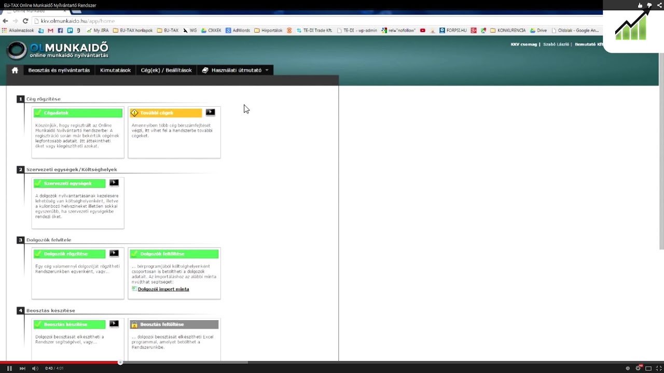
Task: Open the TE-DI - wp-admin bookmark
Action: [357, 31]
